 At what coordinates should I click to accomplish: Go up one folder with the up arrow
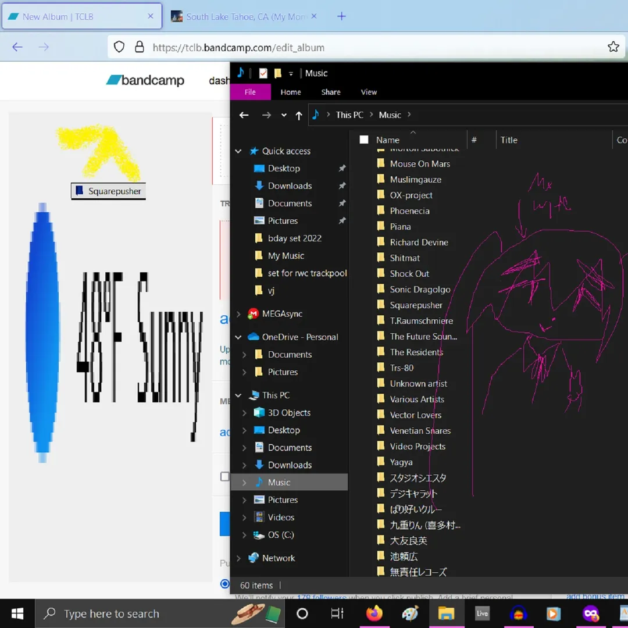pos(299,115)
